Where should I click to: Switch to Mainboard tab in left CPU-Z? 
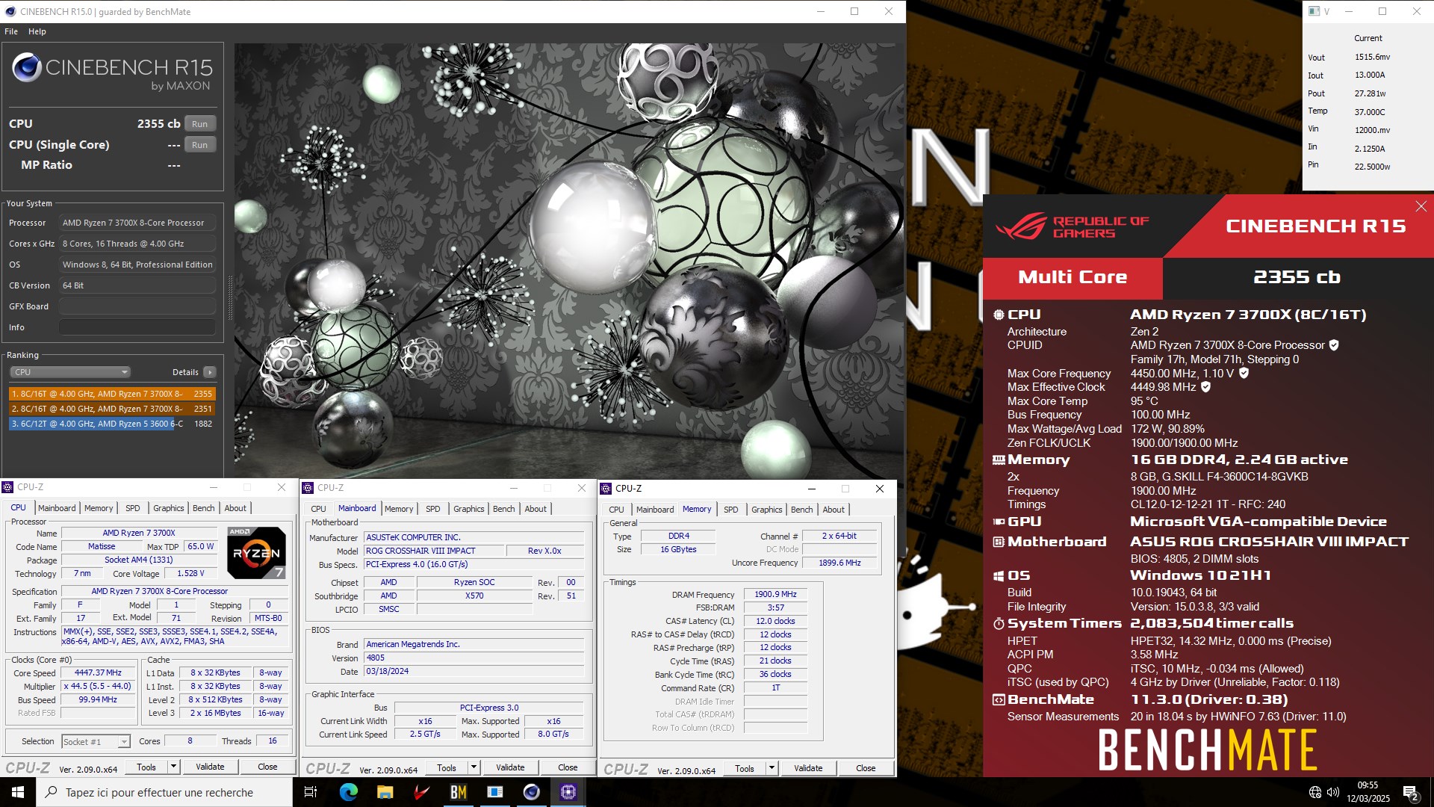[x=57, y=508]
